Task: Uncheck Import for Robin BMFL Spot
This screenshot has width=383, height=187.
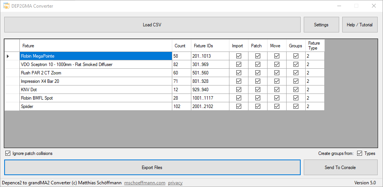Action: (x=239, y=98)
